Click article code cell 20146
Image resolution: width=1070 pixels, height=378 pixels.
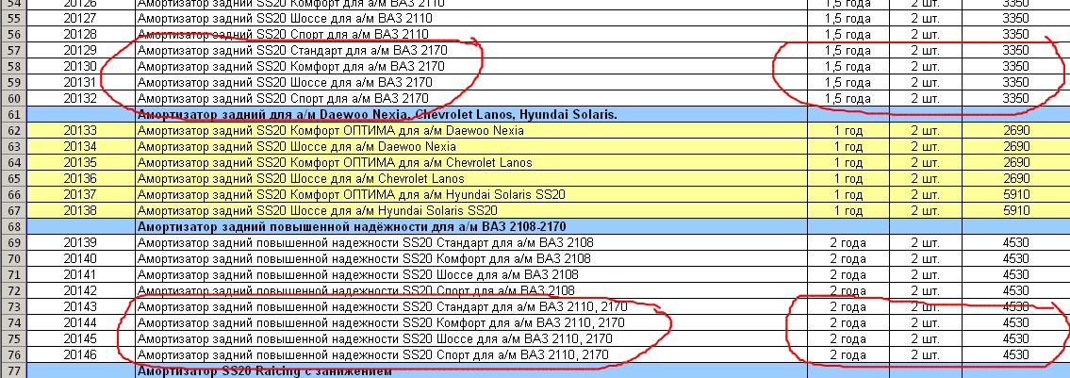[x=80, y=354]
